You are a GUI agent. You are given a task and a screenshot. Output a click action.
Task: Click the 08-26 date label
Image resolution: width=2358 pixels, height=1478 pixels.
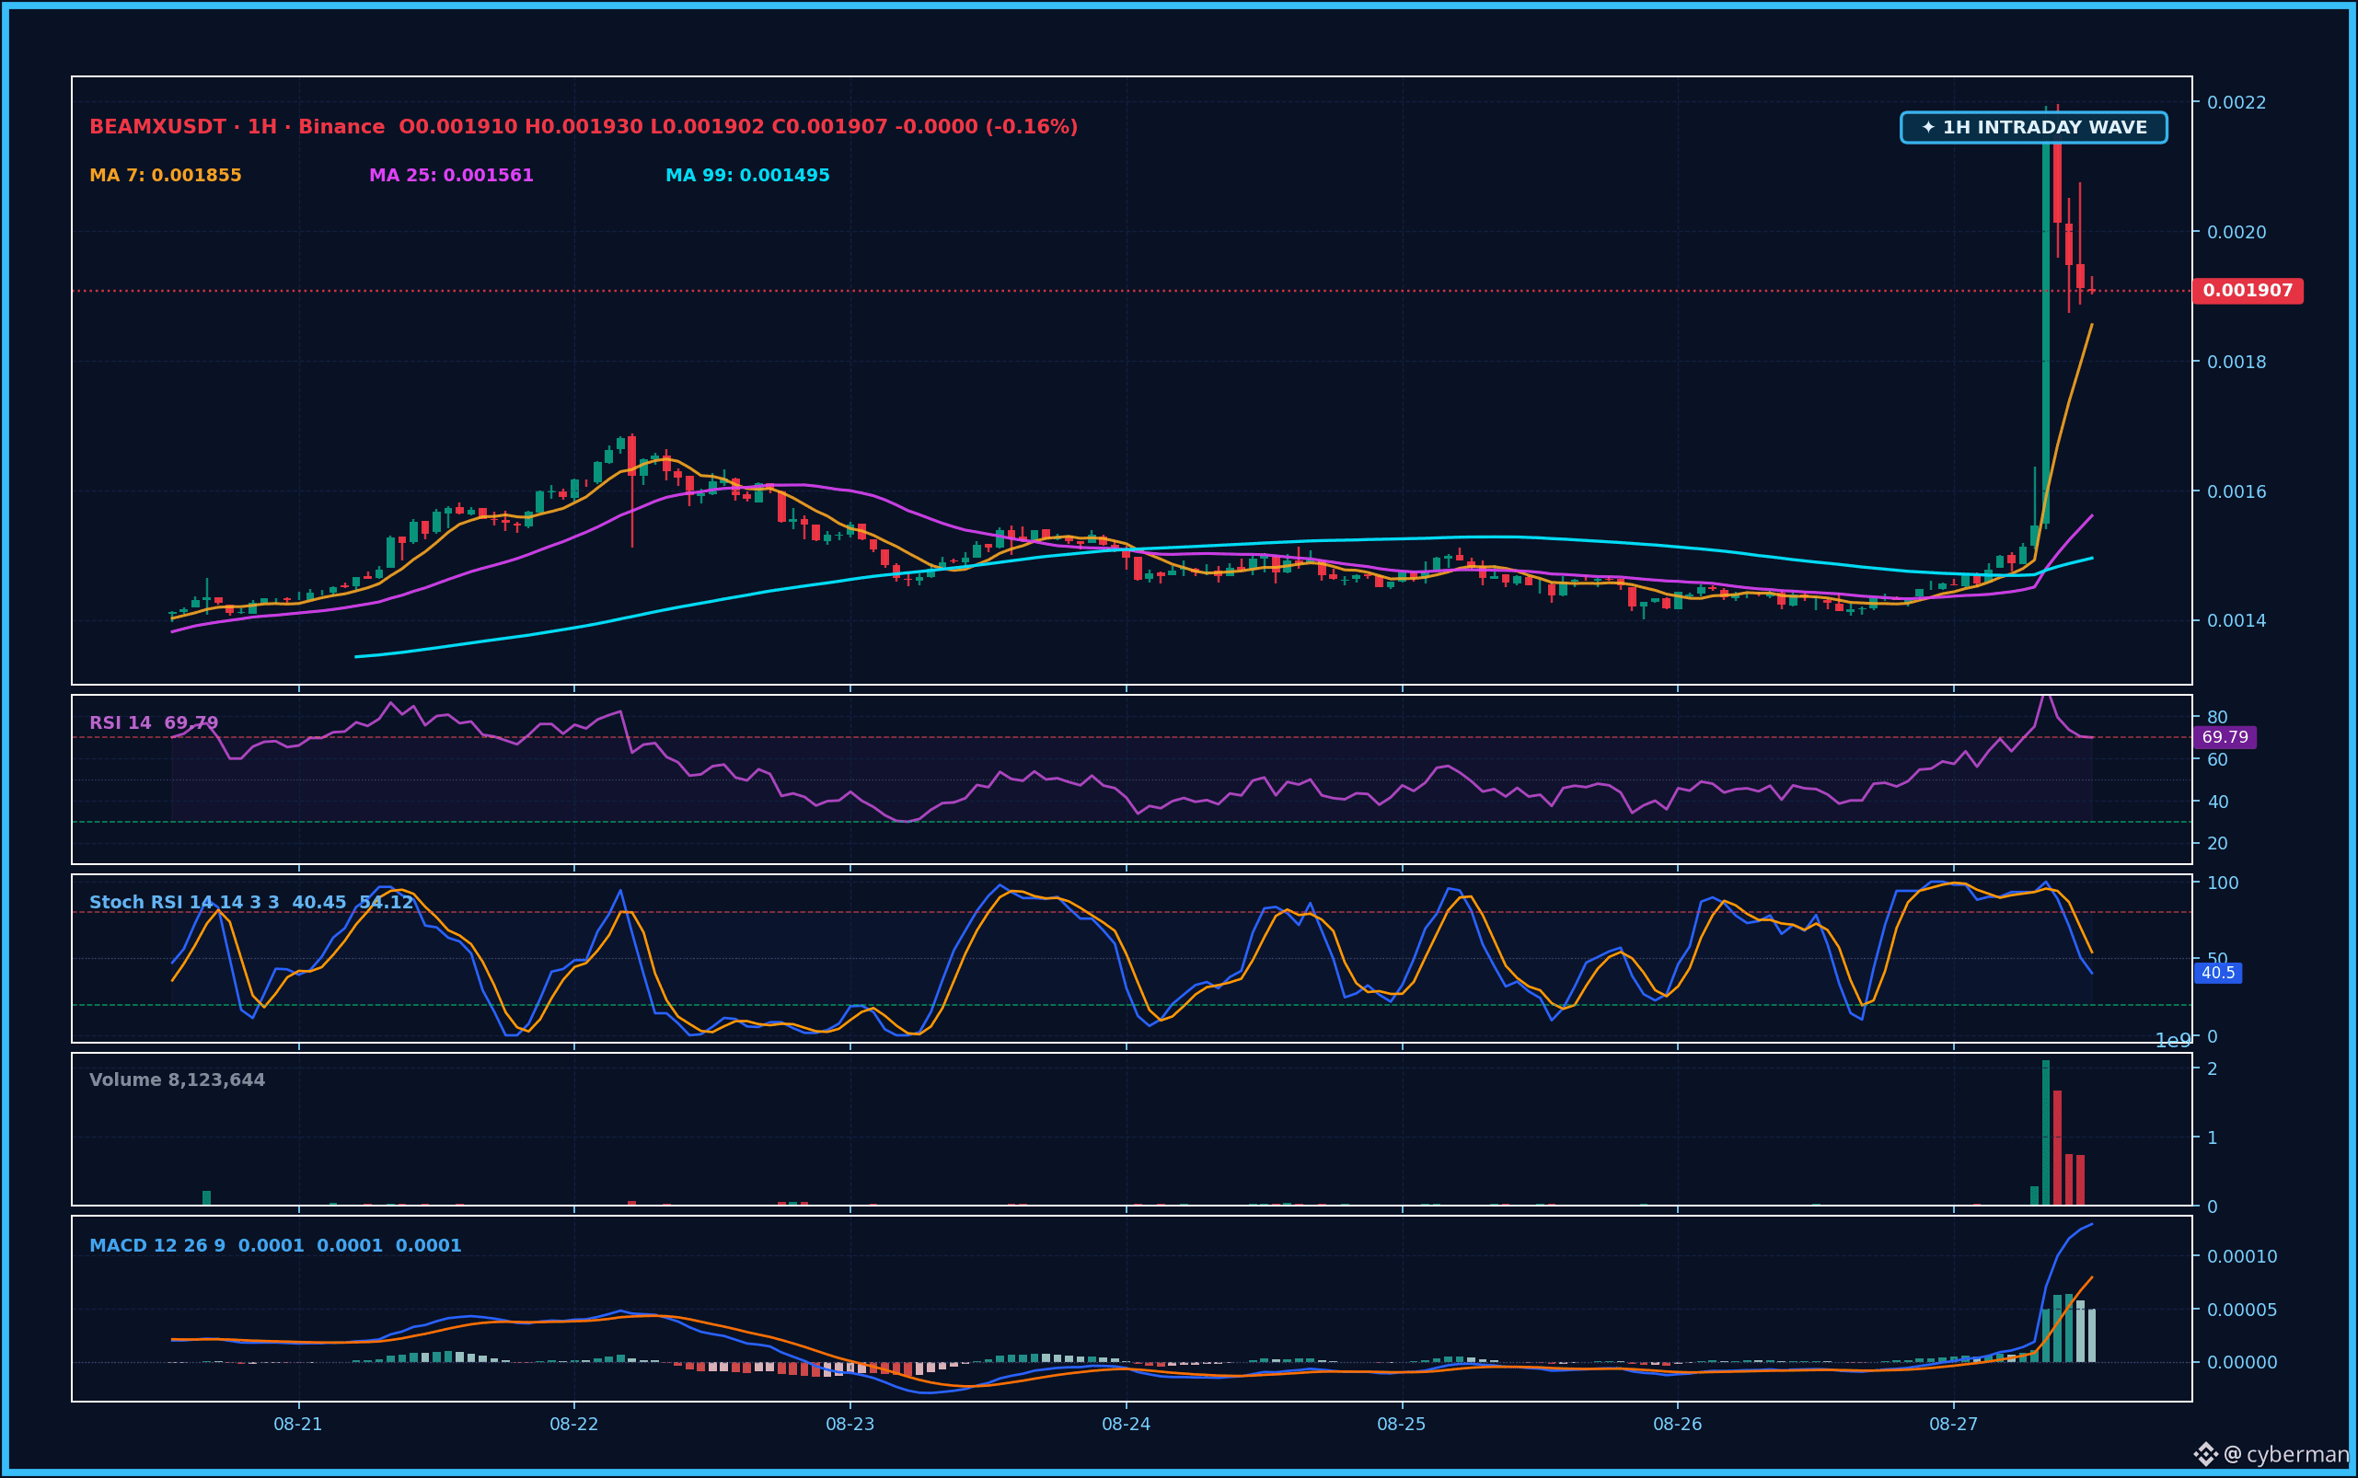[x=1678, y=1425]
